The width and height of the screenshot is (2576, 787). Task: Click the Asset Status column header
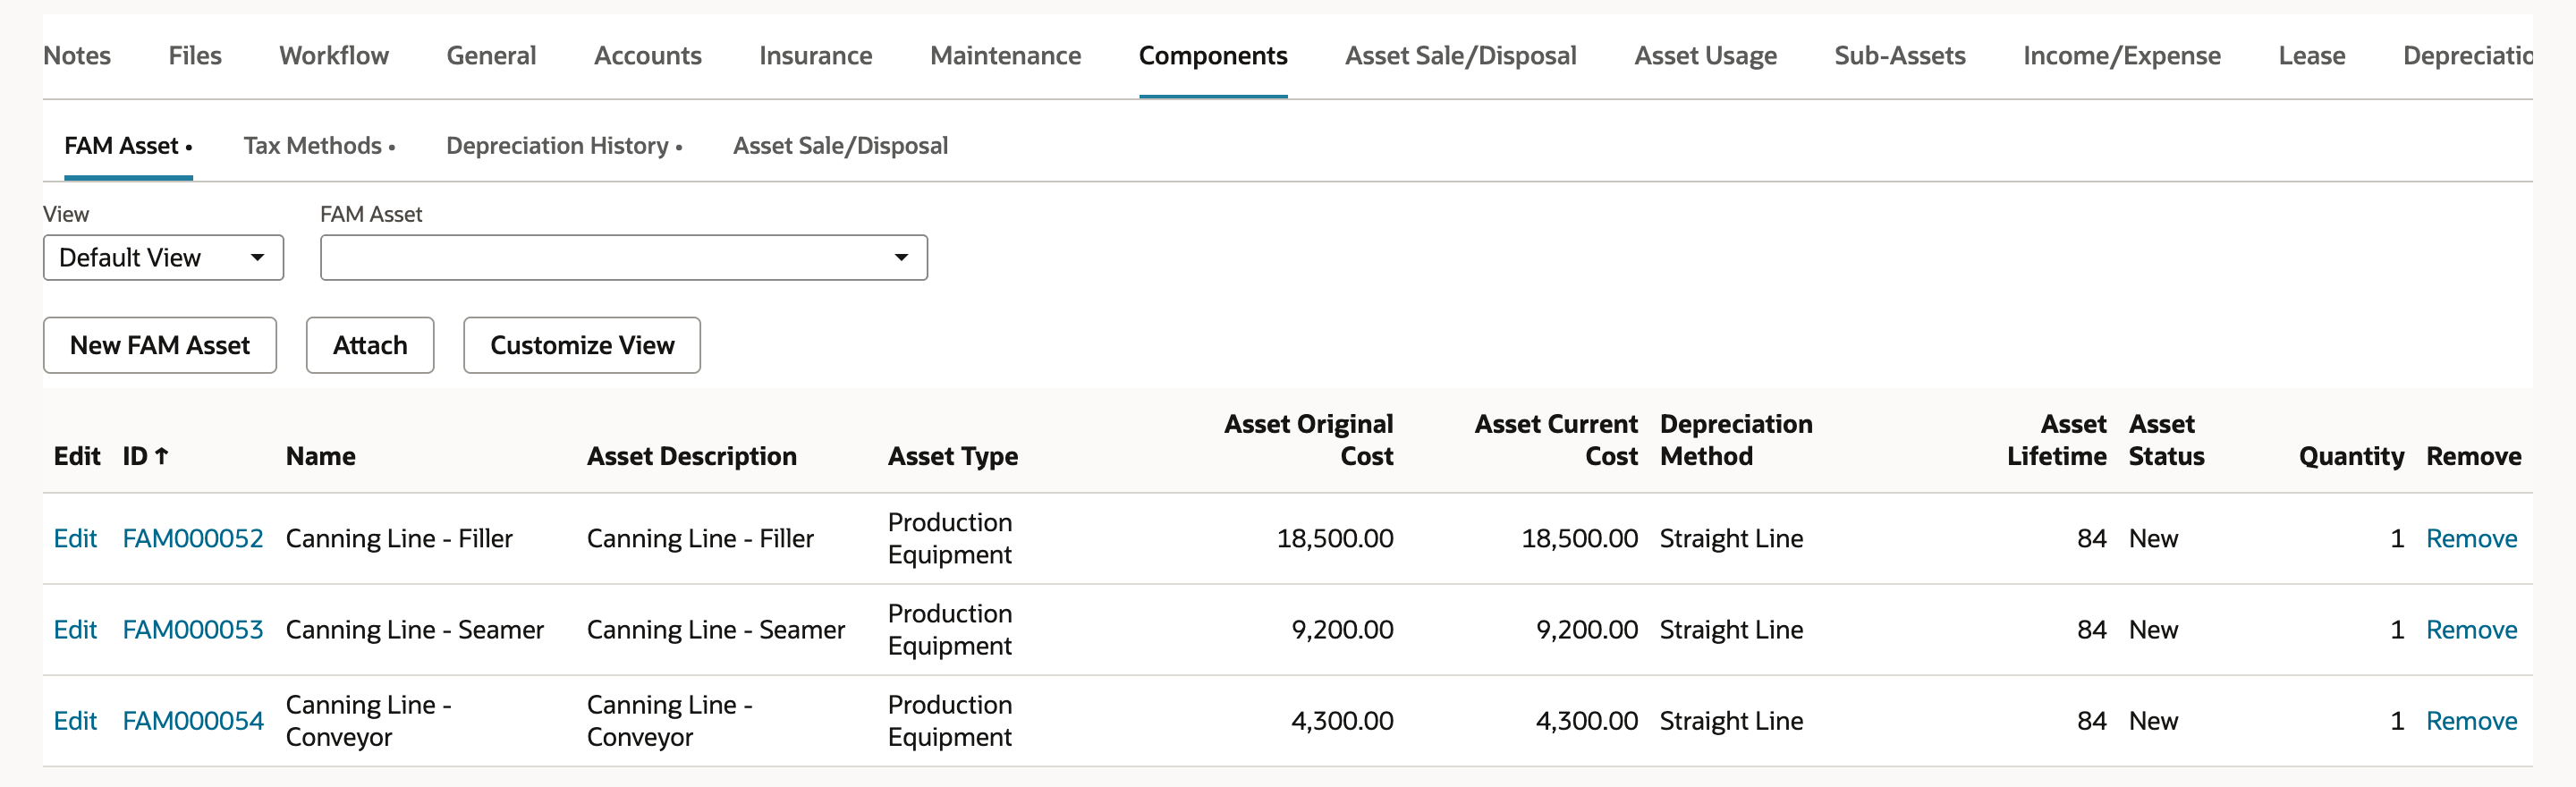pos(2166,440)
